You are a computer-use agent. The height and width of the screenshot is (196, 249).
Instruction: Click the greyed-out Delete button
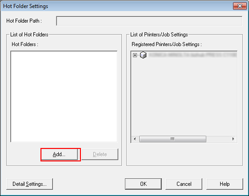pos(100,154)
